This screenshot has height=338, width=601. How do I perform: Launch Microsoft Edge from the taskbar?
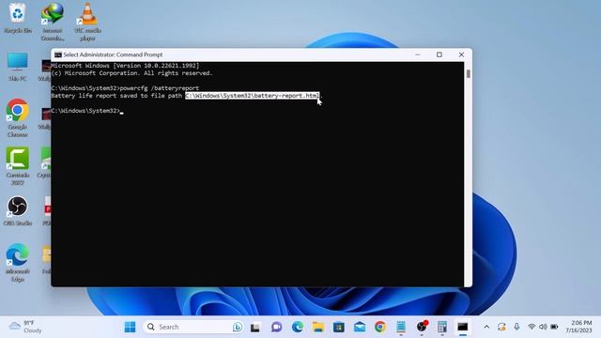coord(298,327)
